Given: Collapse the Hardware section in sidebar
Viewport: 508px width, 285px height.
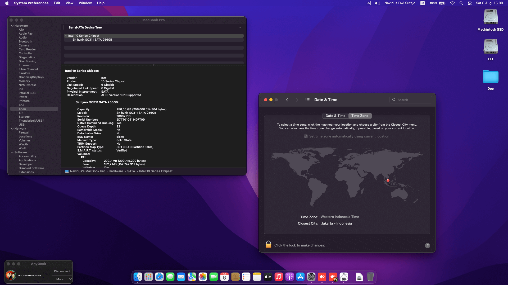Looking at the screenshot, I should 12,26.
